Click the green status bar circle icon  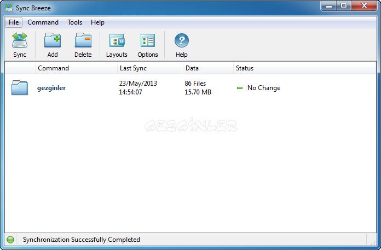coord(10,240)
